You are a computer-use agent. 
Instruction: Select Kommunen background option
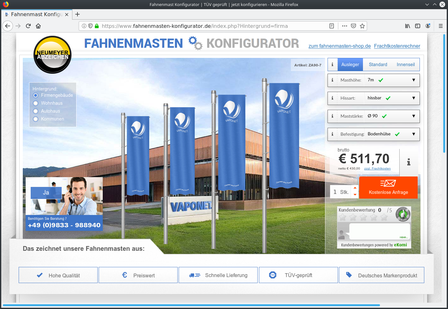pos(35,119)
